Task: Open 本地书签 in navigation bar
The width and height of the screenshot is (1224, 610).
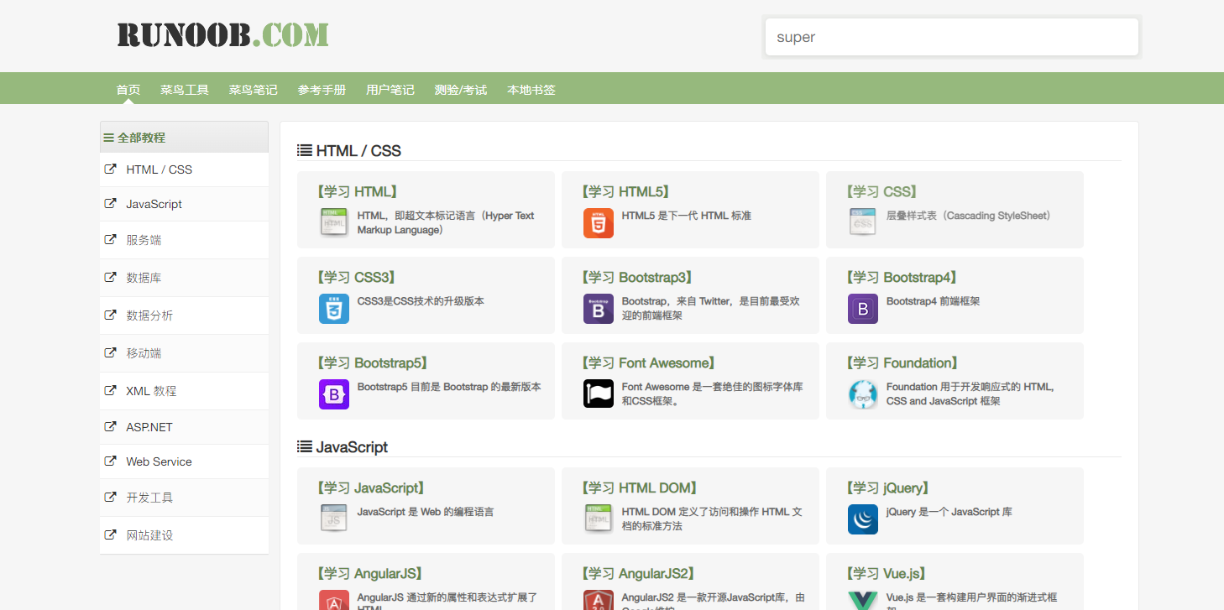Action: [531, 90]
